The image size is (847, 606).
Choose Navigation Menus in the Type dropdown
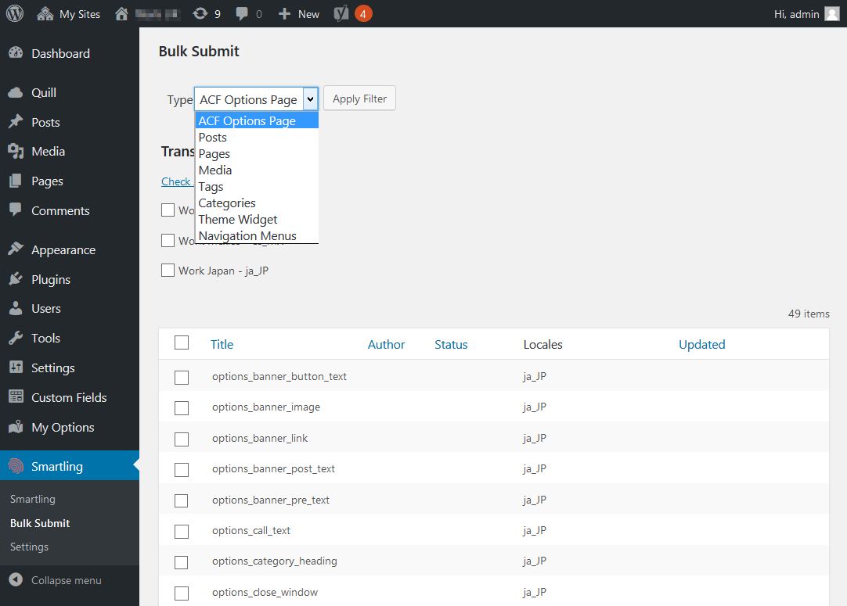(x=247, y=236)
